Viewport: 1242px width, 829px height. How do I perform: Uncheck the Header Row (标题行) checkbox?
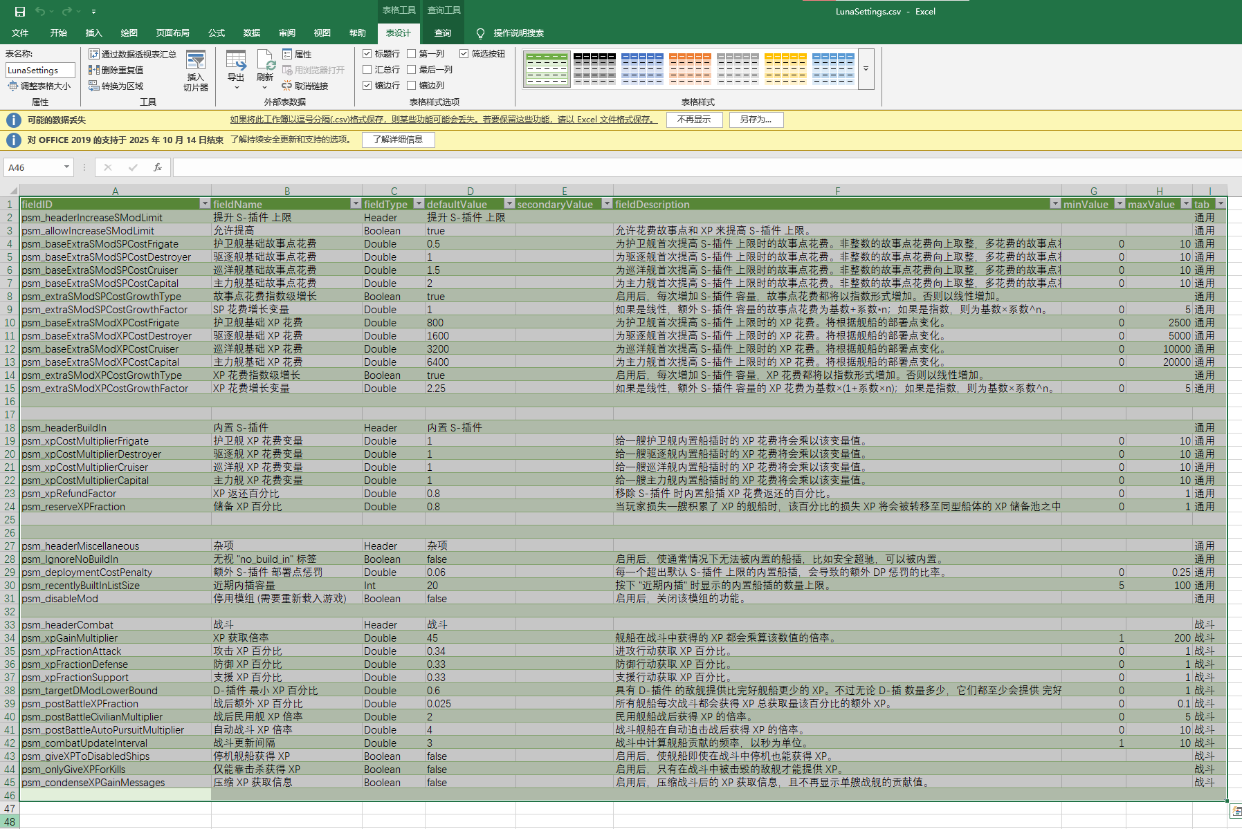(x=367, y=53)
